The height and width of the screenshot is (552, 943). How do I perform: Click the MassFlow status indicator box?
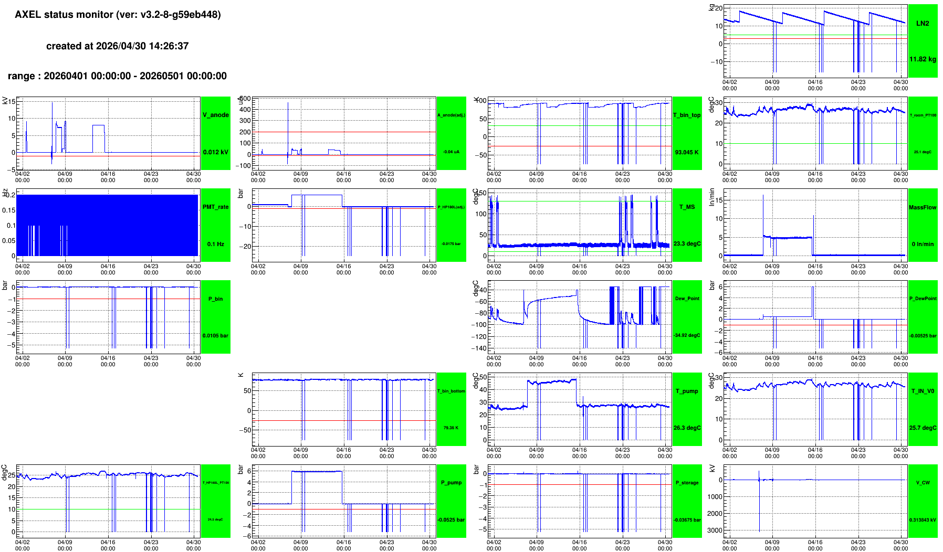pyautogui.click(x=923, y=225)
